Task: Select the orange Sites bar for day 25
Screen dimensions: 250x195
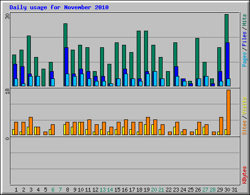Action: pyautogui.click(x=192, y=133)
